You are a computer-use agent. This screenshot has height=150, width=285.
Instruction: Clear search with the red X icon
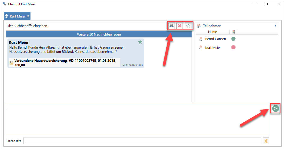pyautogui.click(x=180, y=26)
